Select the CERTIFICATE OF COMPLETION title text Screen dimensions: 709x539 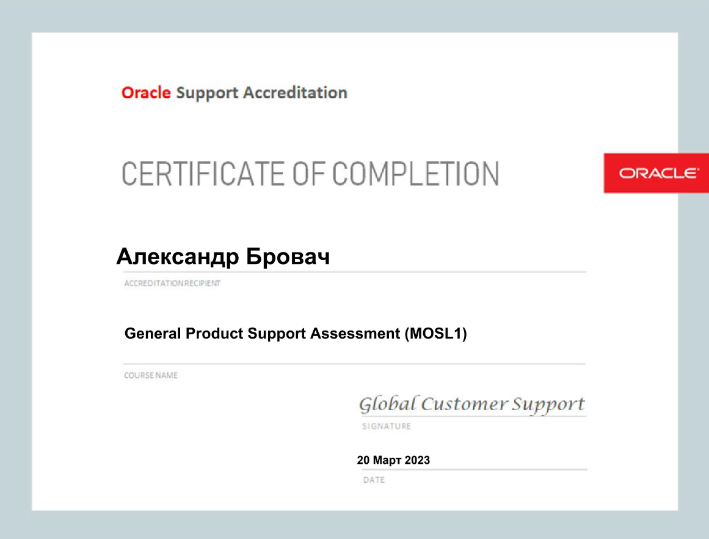click(x=310, y=174)
